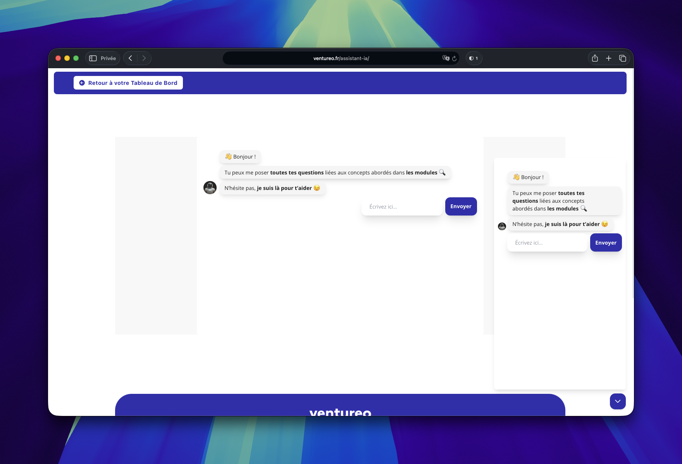Collapse the chat widget with chevron button
Image resolution: width=682 pixels, height=464 pixels.
pyautogui.click(x=618, y=401)
